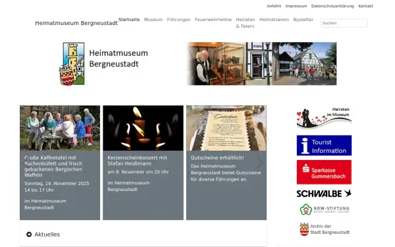Click the museum photo collage banner

[x=261, y=64]
